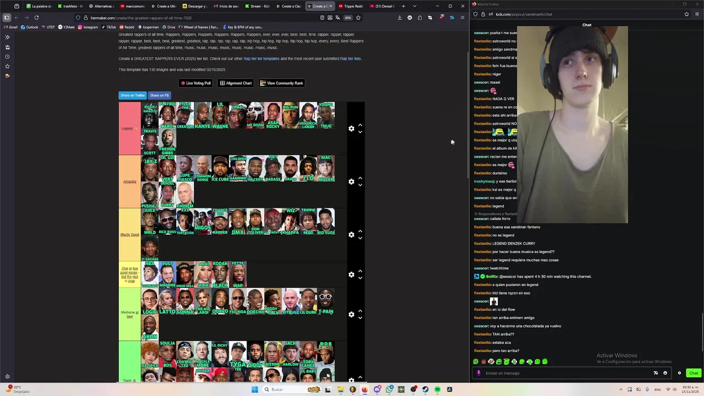This screenshot has width=704, height=396.
Task: Click the Live Voting Poll button
Action: 196,83
